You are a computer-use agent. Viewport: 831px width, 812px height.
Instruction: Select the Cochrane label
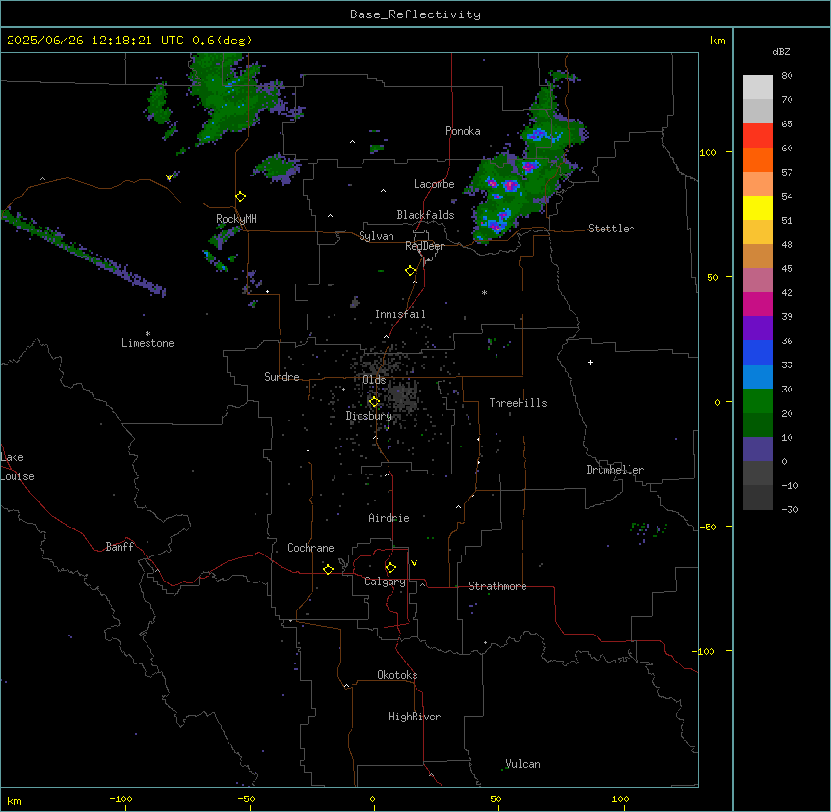(310, 548)
